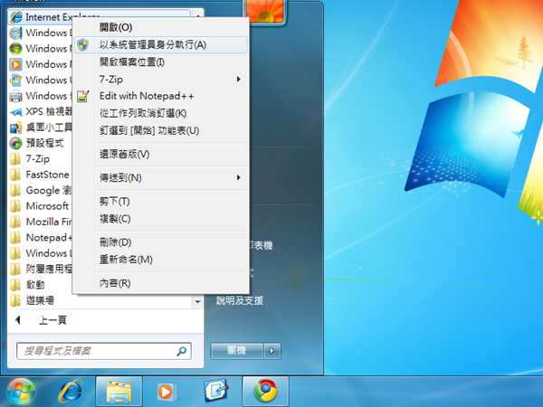Click the XPS 檢視器 icon in the list
This screenshot has height=407, width=543.
click(x=16, y=112)
